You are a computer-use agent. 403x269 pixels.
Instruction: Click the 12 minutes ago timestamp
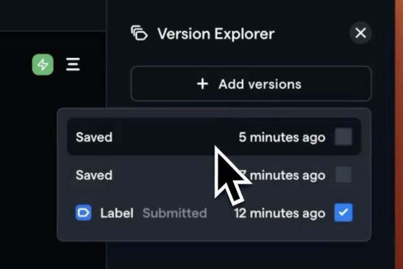point(280,213)
